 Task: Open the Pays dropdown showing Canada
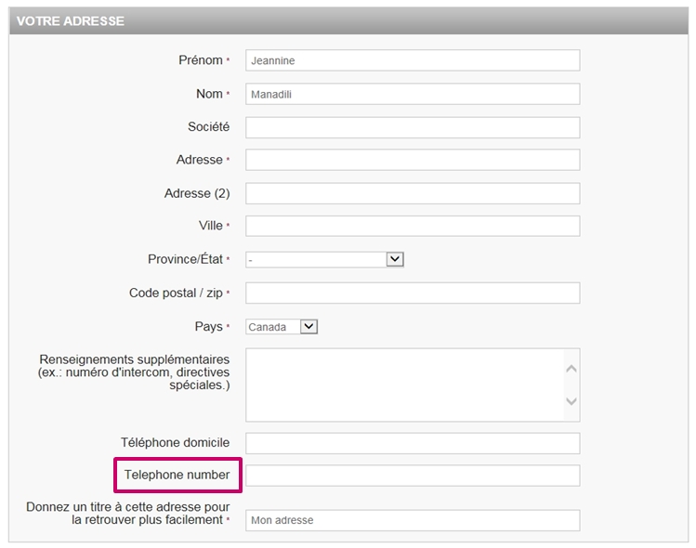[x=282, y=327]
